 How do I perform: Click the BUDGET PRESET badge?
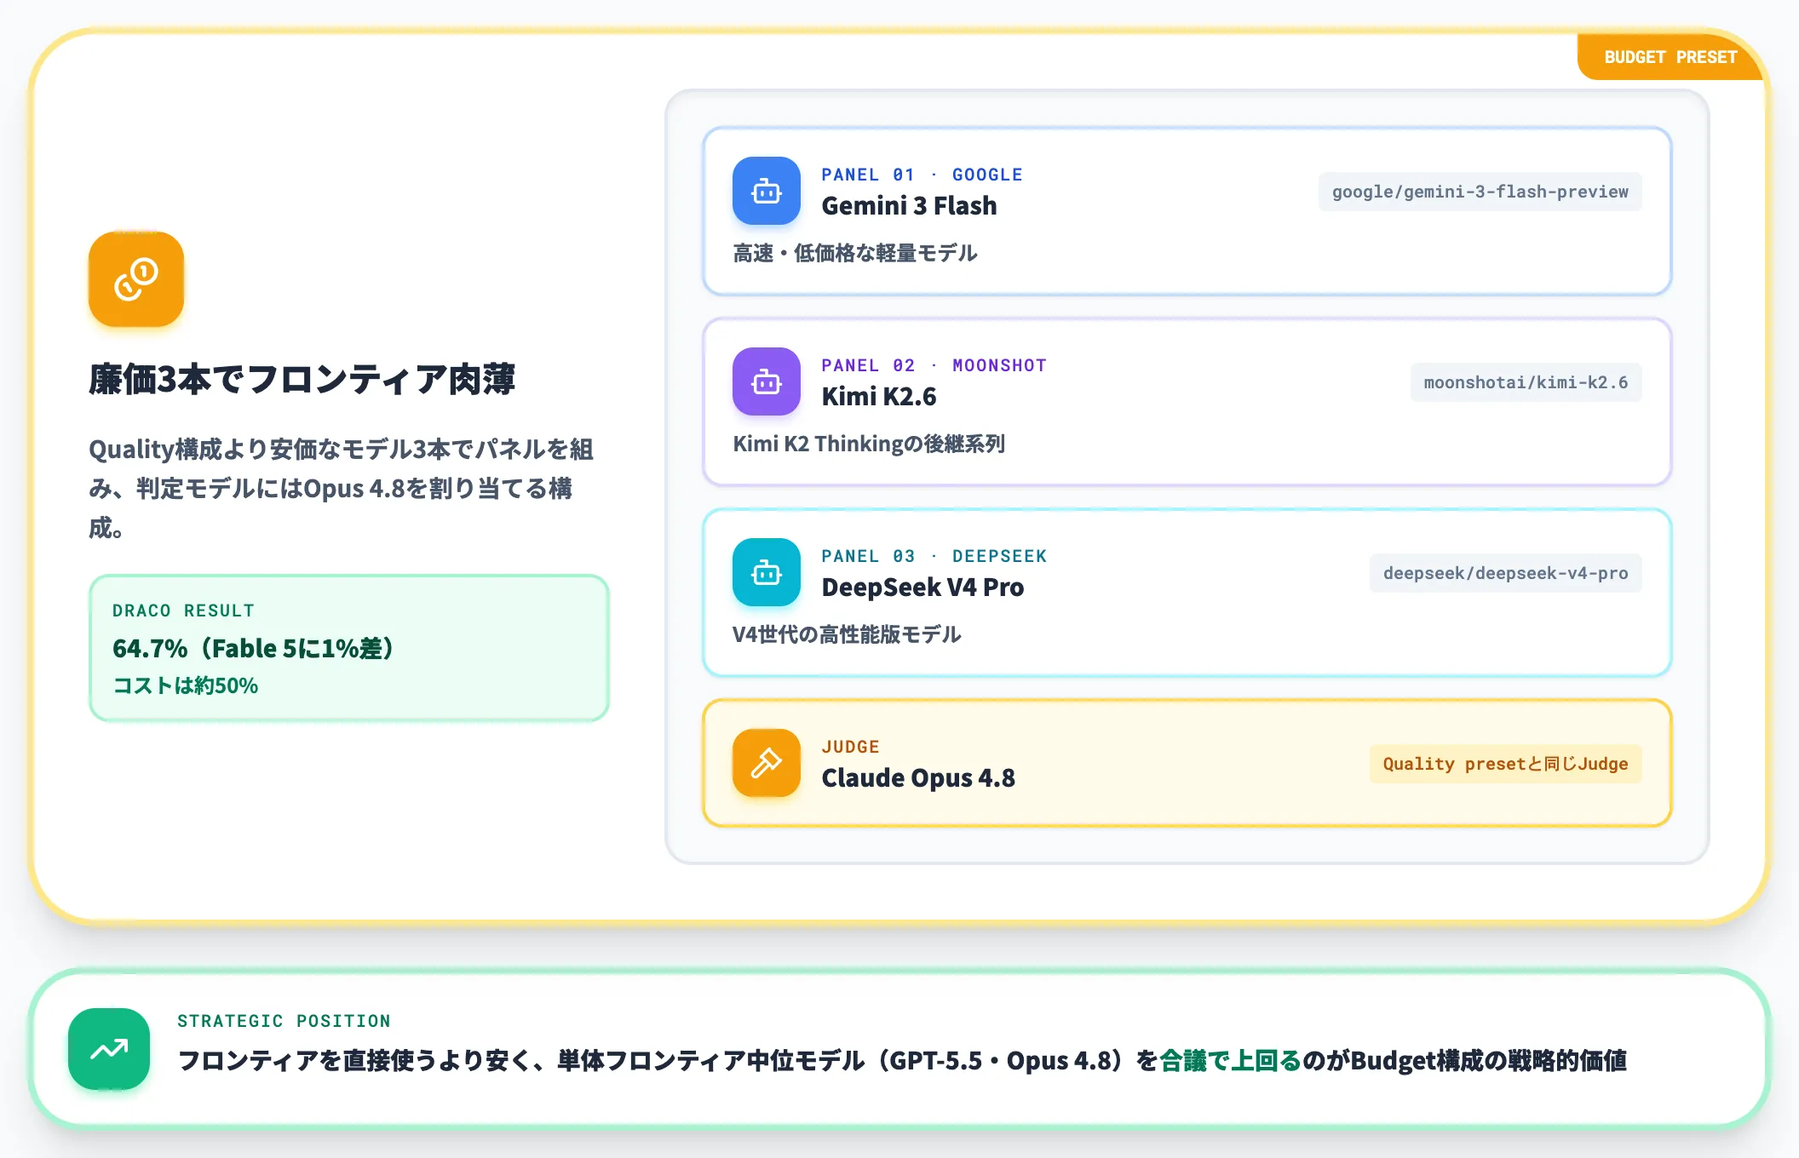[1670, 57]
